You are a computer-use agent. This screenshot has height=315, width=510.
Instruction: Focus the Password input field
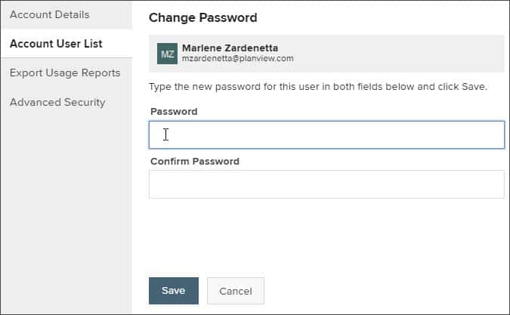[326, 135]
